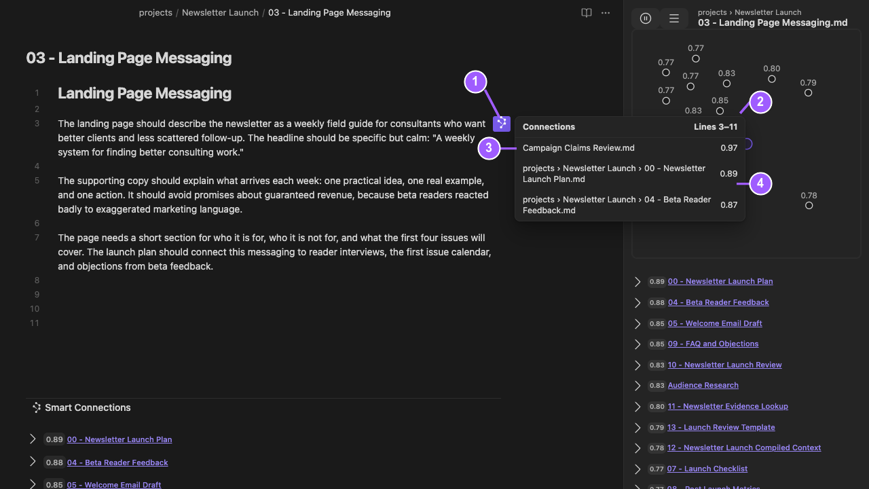Screen dimensions: 869x489
Task: Pause the connections graph with the pause button
Action: (646, 18)
